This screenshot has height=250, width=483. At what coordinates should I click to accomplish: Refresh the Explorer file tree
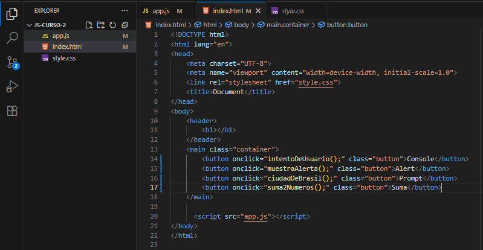tap(113, 25)
